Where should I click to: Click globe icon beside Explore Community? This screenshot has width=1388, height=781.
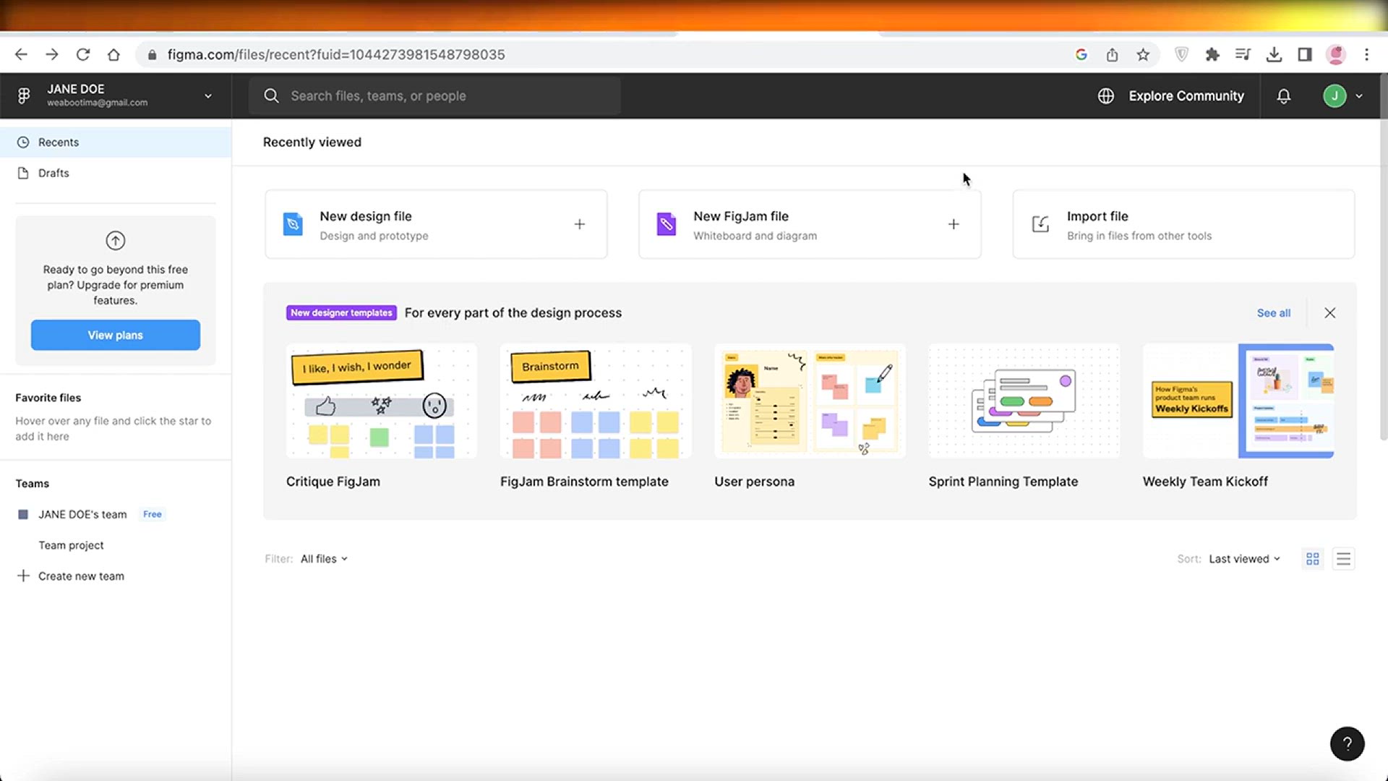point(1106,96)
